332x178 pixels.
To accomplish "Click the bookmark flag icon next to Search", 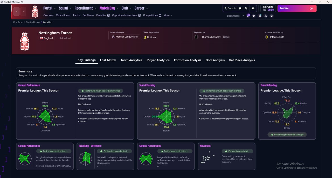I will 240,8.
